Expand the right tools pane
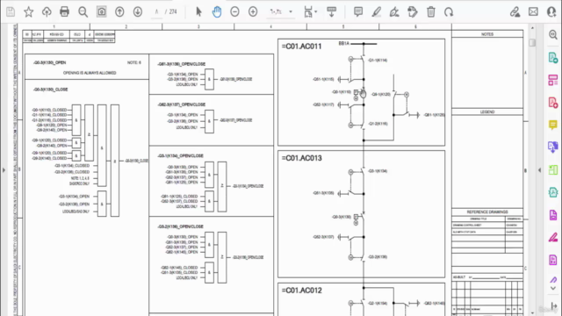Viewport: 562px width, 316px height. (554, 305)
